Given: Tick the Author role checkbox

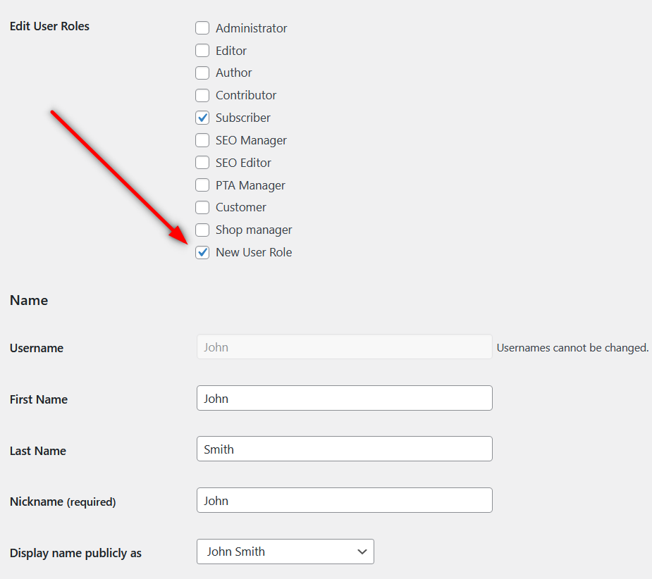Looking at the screenshot, I should pyautogui.click(x=202, y=73).
